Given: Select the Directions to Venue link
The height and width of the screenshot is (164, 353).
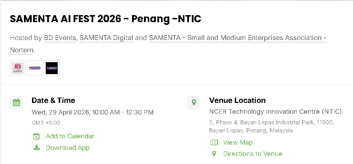Looking at the screenshot, I should click(253, 154).
